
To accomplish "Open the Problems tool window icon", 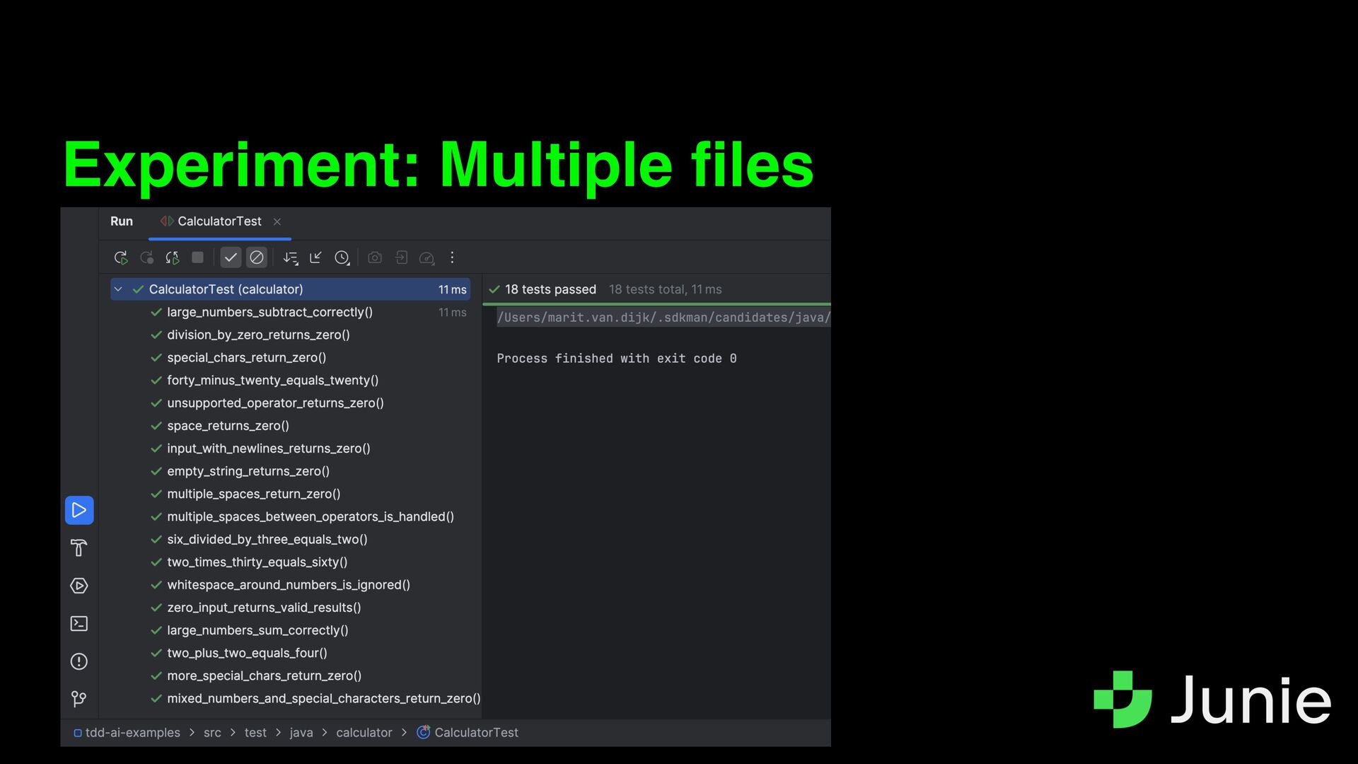I will coord(79,661).
